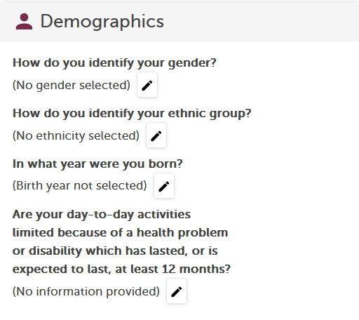
Task: Select the '(No information provided)' value text
Action: click(86, 291)
